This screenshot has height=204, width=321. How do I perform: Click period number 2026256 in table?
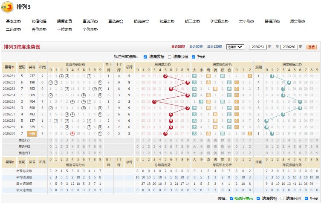pyautogui.click(x=9, y=108)
